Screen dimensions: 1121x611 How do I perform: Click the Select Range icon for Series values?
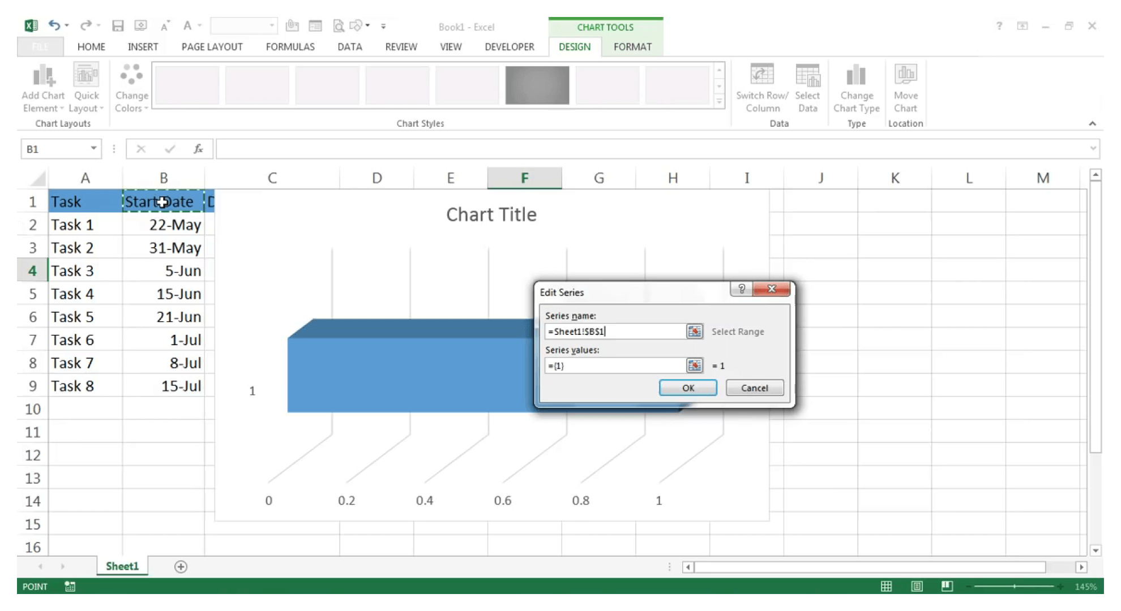(x=694, y=365)
